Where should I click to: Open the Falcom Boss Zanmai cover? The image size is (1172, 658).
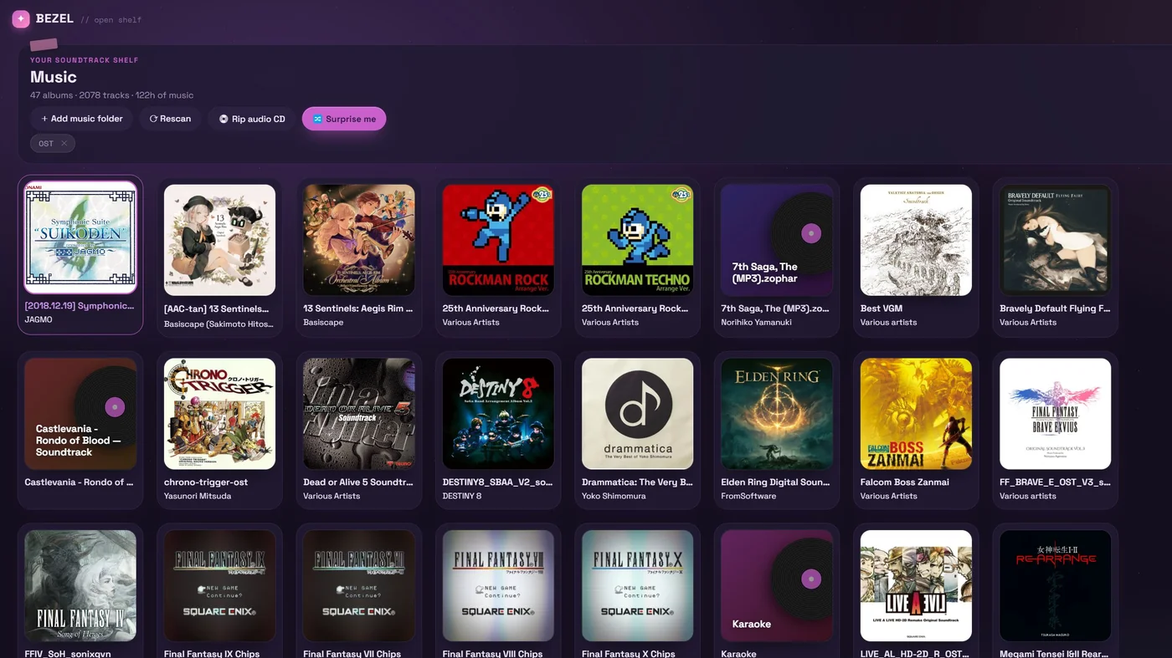pyautogui.click(x=916, y=414)
